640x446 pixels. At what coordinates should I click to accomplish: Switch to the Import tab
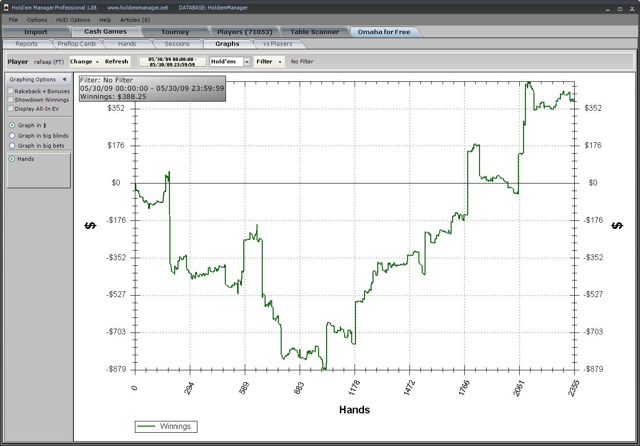point(36,32)
